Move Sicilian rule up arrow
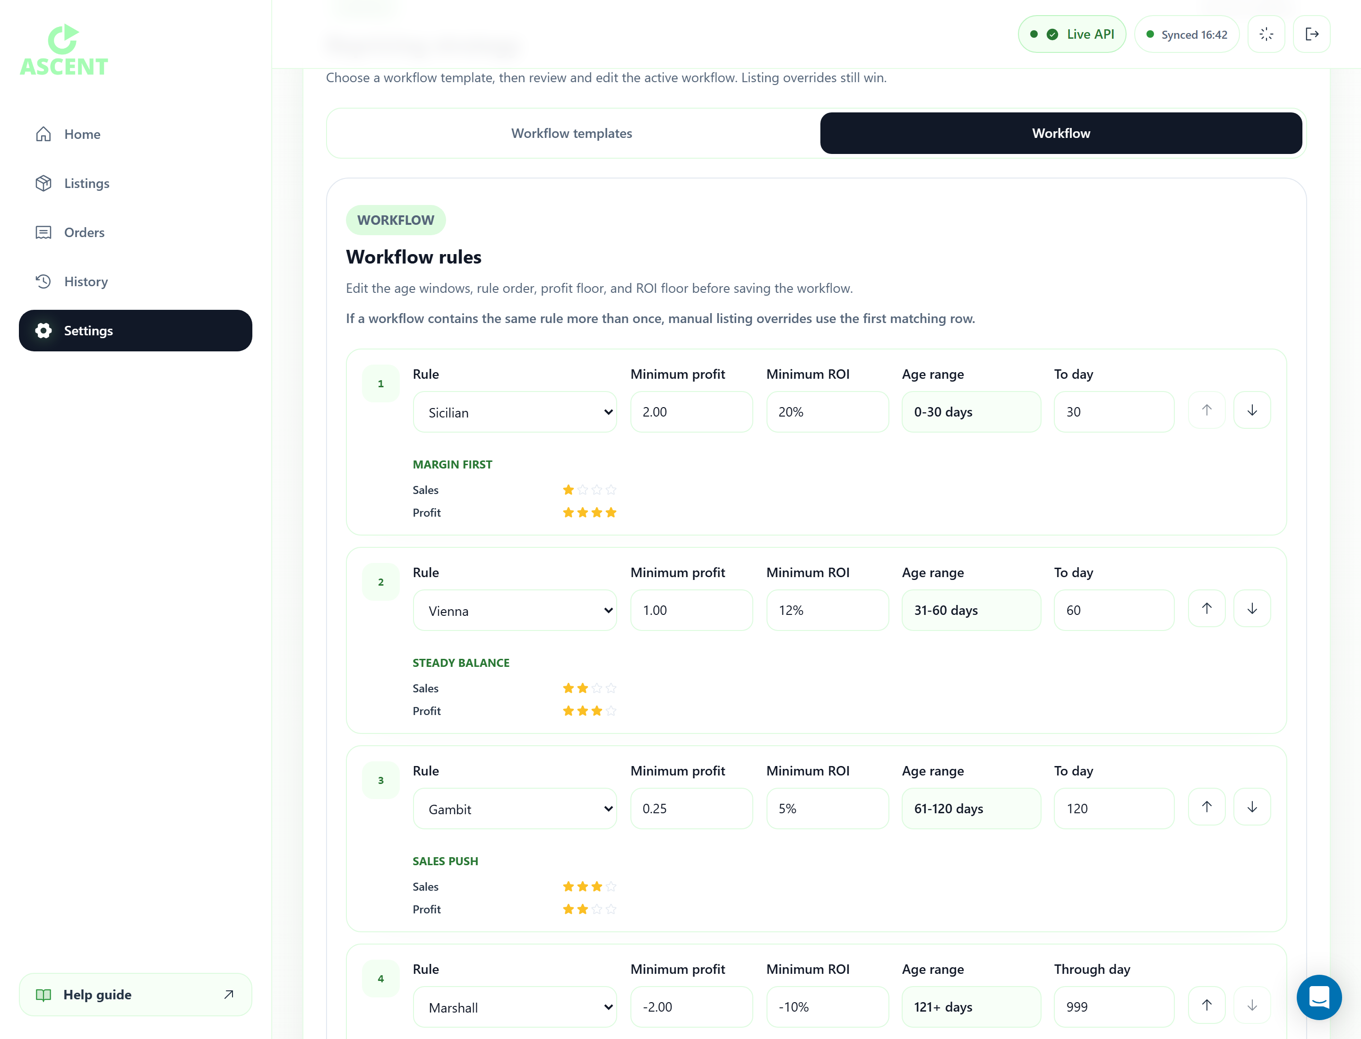1361x1039 pixels. tap(1206, 410)
